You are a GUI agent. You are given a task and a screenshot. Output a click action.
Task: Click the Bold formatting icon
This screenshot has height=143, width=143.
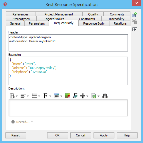click(12, 96)
